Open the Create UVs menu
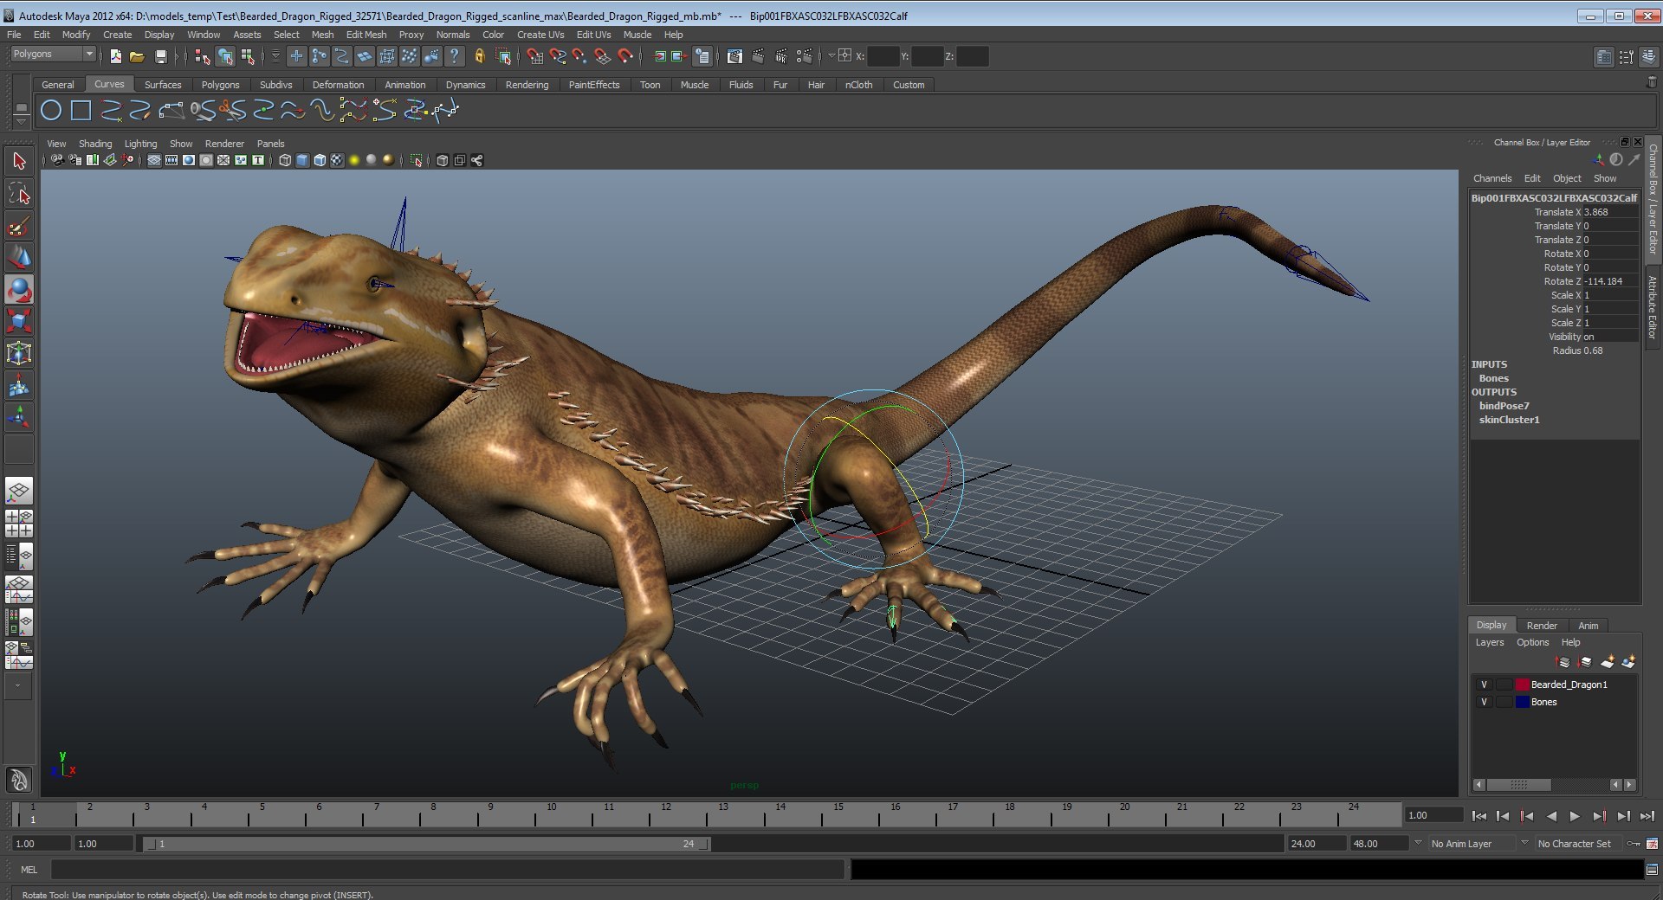 pyautogui.click(x=540, y=35)
